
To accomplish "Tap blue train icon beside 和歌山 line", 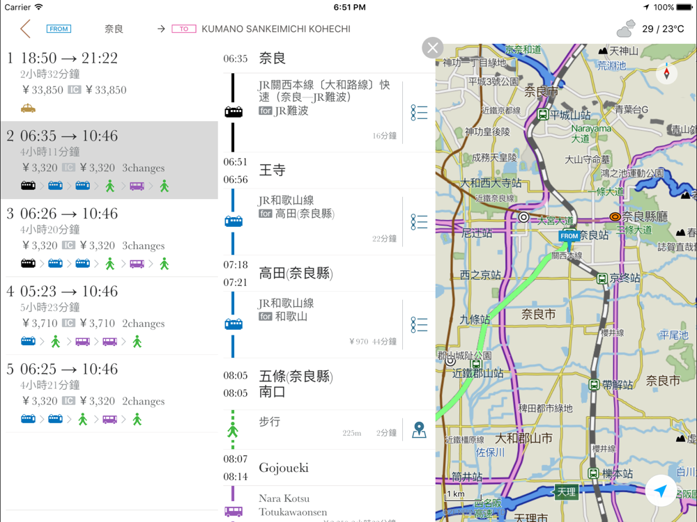I will coord(233,324).
